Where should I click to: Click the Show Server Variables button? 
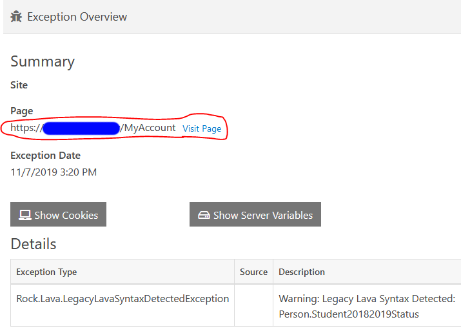click(255, 214)
